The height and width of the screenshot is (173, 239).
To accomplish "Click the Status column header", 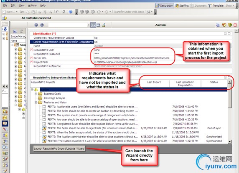I will coord(214,82).
